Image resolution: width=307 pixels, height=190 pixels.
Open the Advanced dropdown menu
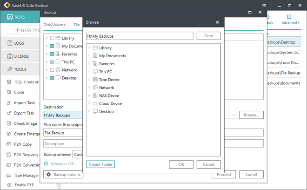291,23
